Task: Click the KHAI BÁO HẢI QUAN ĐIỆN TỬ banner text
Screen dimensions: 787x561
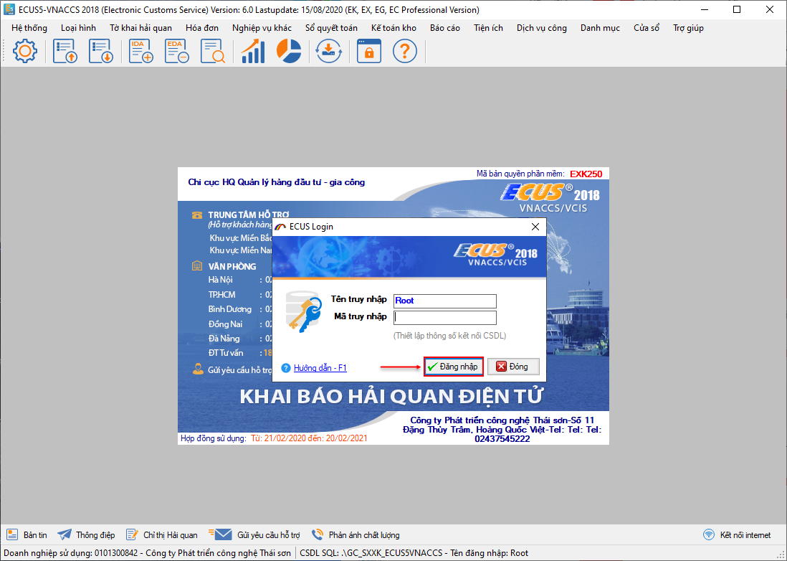Action: 391,397
